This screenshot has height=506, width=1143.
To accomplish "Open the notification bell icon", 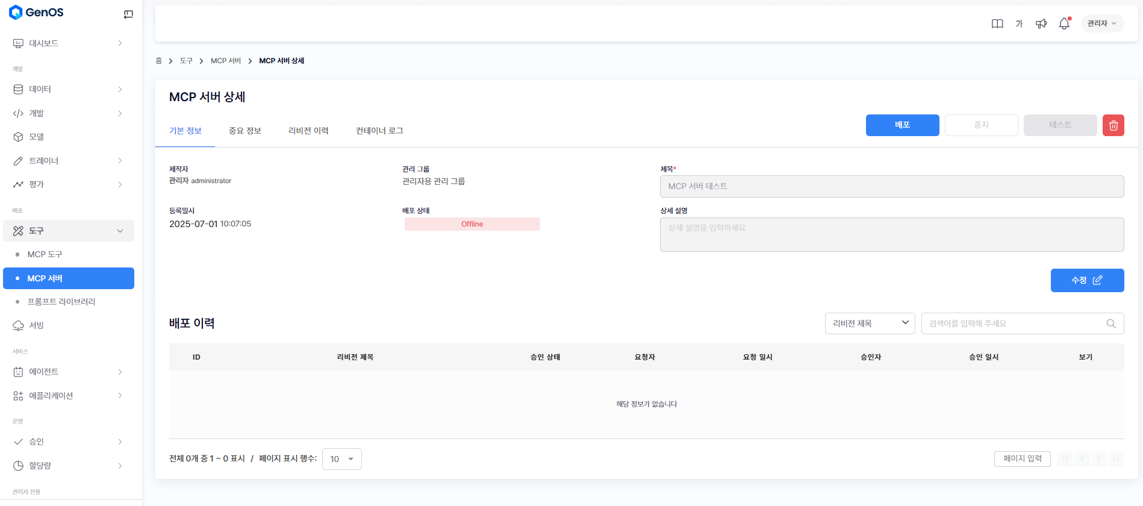I will tap(1064, 23).
